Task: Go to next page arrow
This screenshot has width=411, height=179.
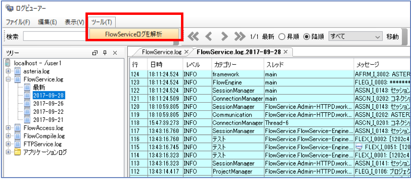Action: point(224,36)
